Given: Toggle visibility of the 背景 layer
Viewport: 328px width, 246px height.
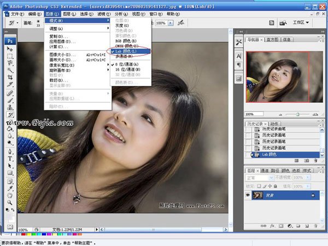Looking at the screenshot, I should point(248,195).
